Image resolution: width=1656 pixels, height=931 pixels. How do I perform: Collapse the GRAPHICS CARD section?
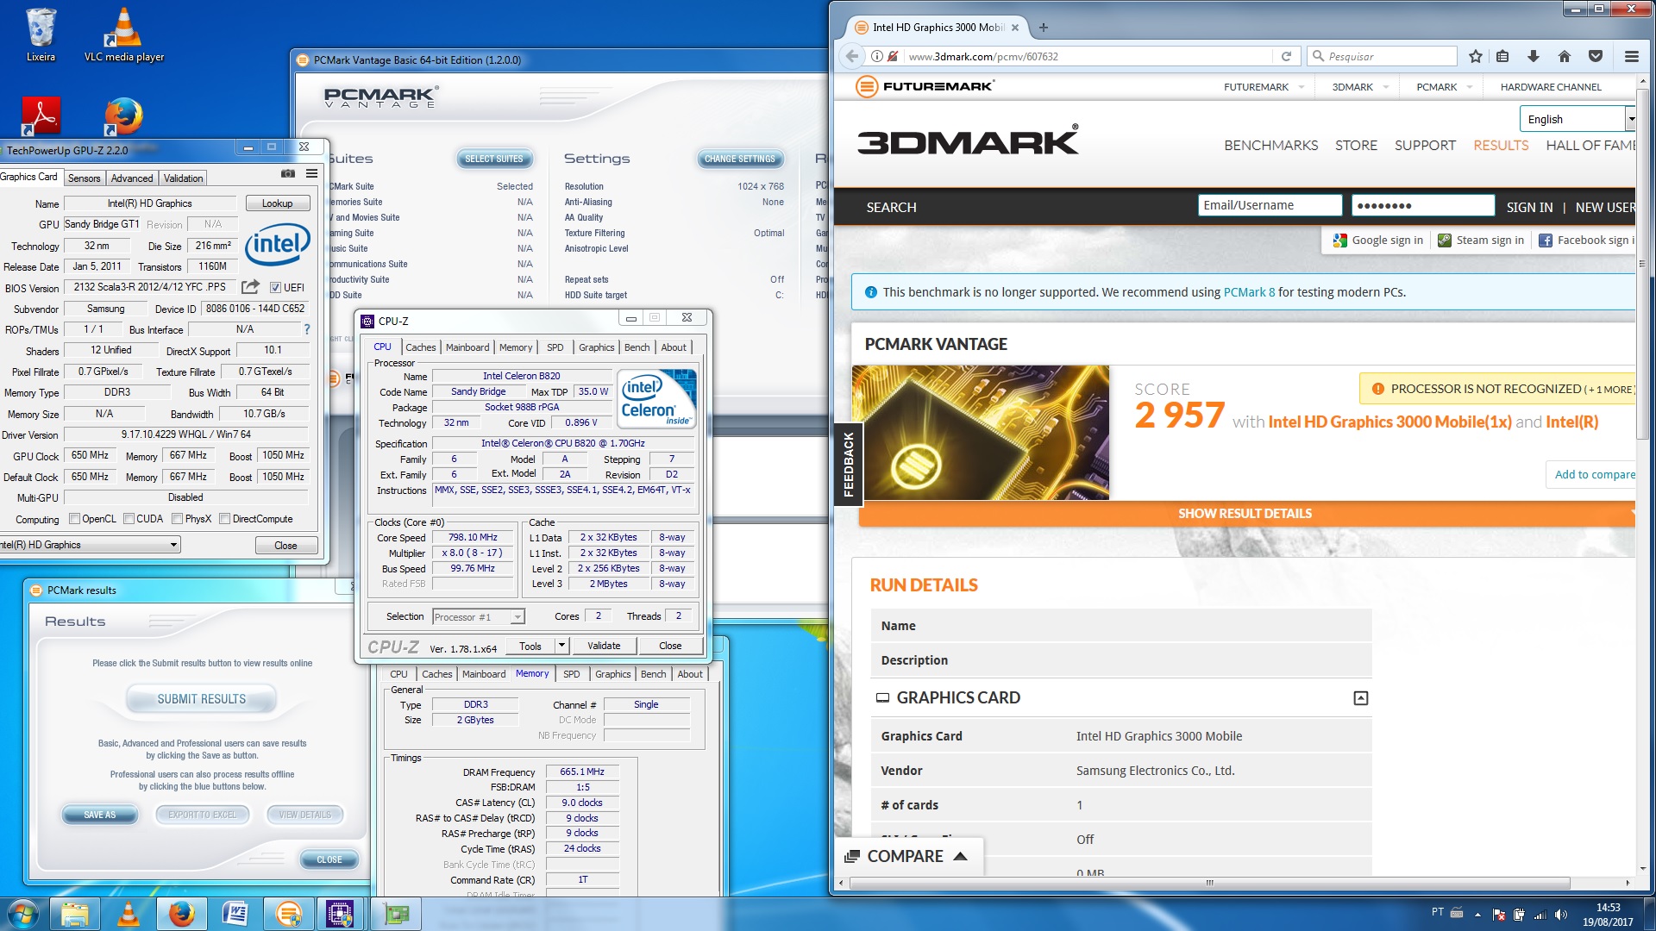point(1360,698)
